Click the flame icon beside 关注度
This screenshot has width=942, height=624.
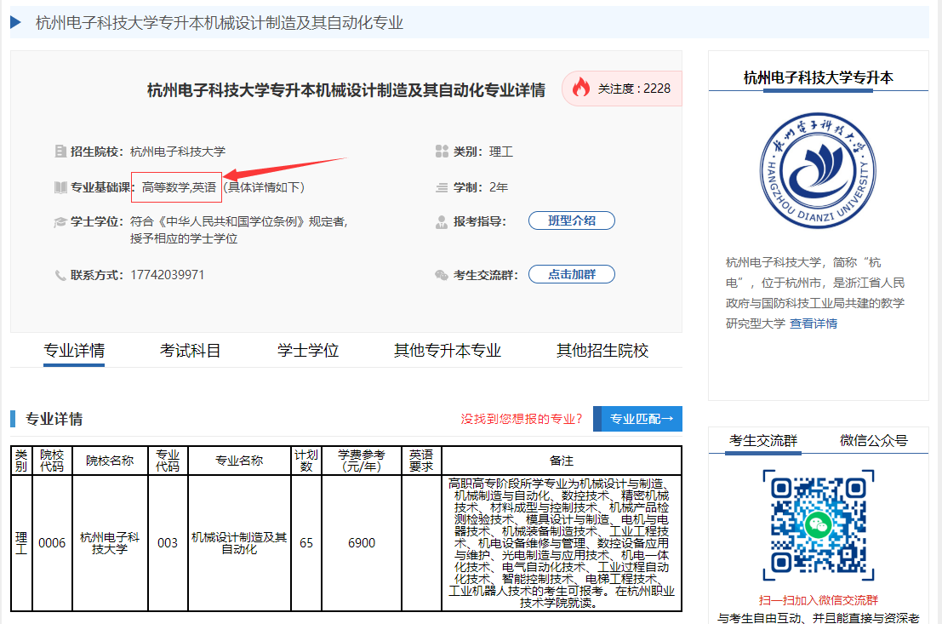click(x=581, y=88)
